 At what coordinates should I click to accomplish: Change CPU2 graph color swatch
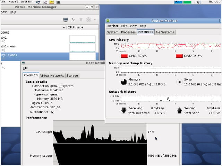(x=179, y=56)
